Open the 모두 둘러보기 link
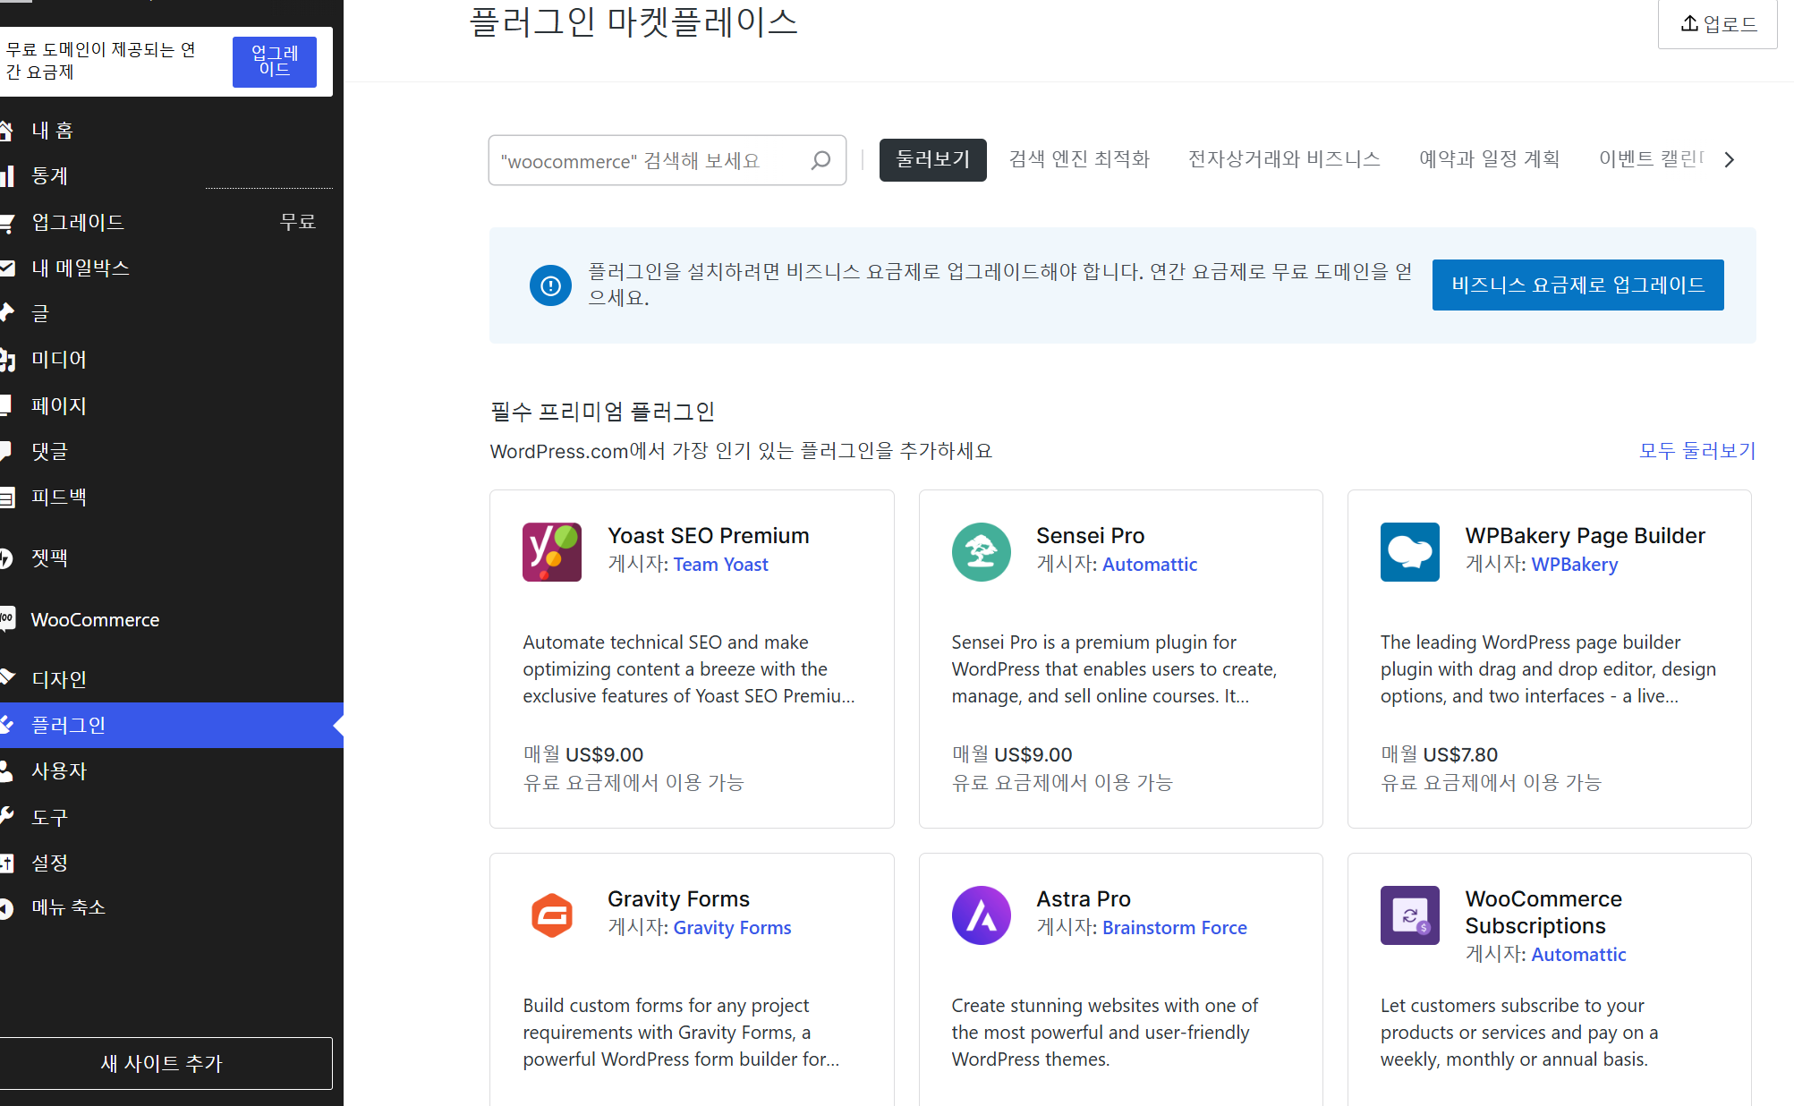Screen dimensions: 1794x1106 point(1696,450)
